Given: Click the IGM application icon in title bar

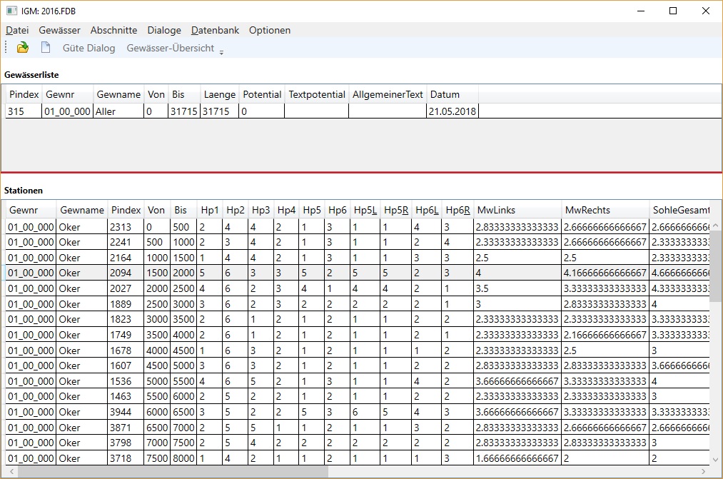Looking at the screenshot, I should coord(11,11).
